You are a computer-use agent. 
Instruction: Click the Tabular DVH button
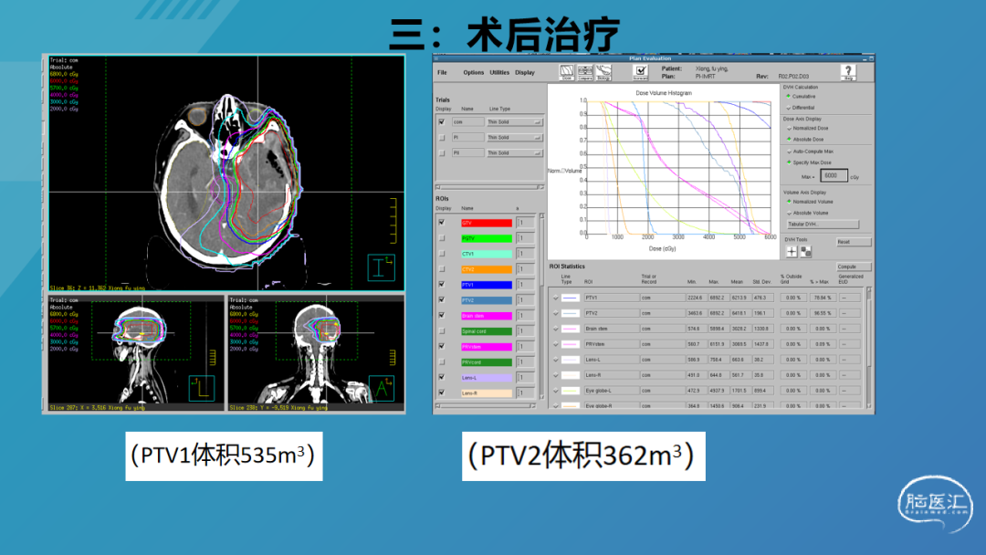(x=822, y=224)
